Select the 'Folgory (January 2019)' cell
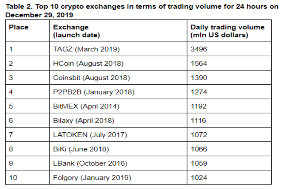The image size is (283, 189). 92,178
